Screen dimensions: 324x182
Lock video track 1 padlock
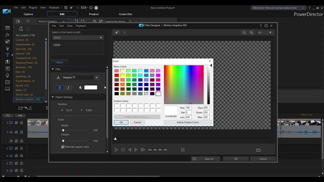pos(22,123)
